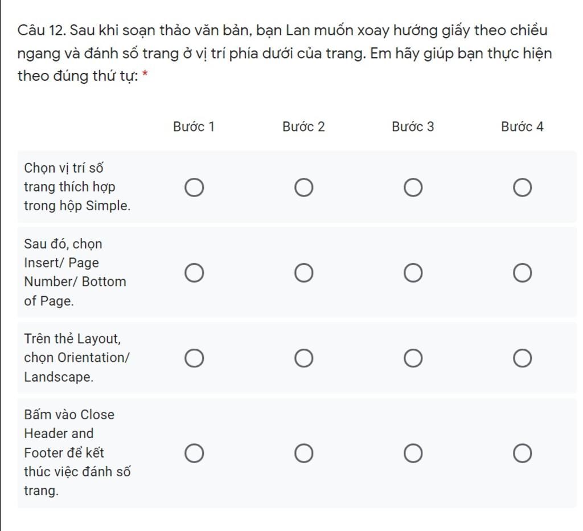This screenshot has width=583, height=531.
Task: Select Bước 1 for 'Chọn vị trí số trang' row
Action: pos(194,187)
